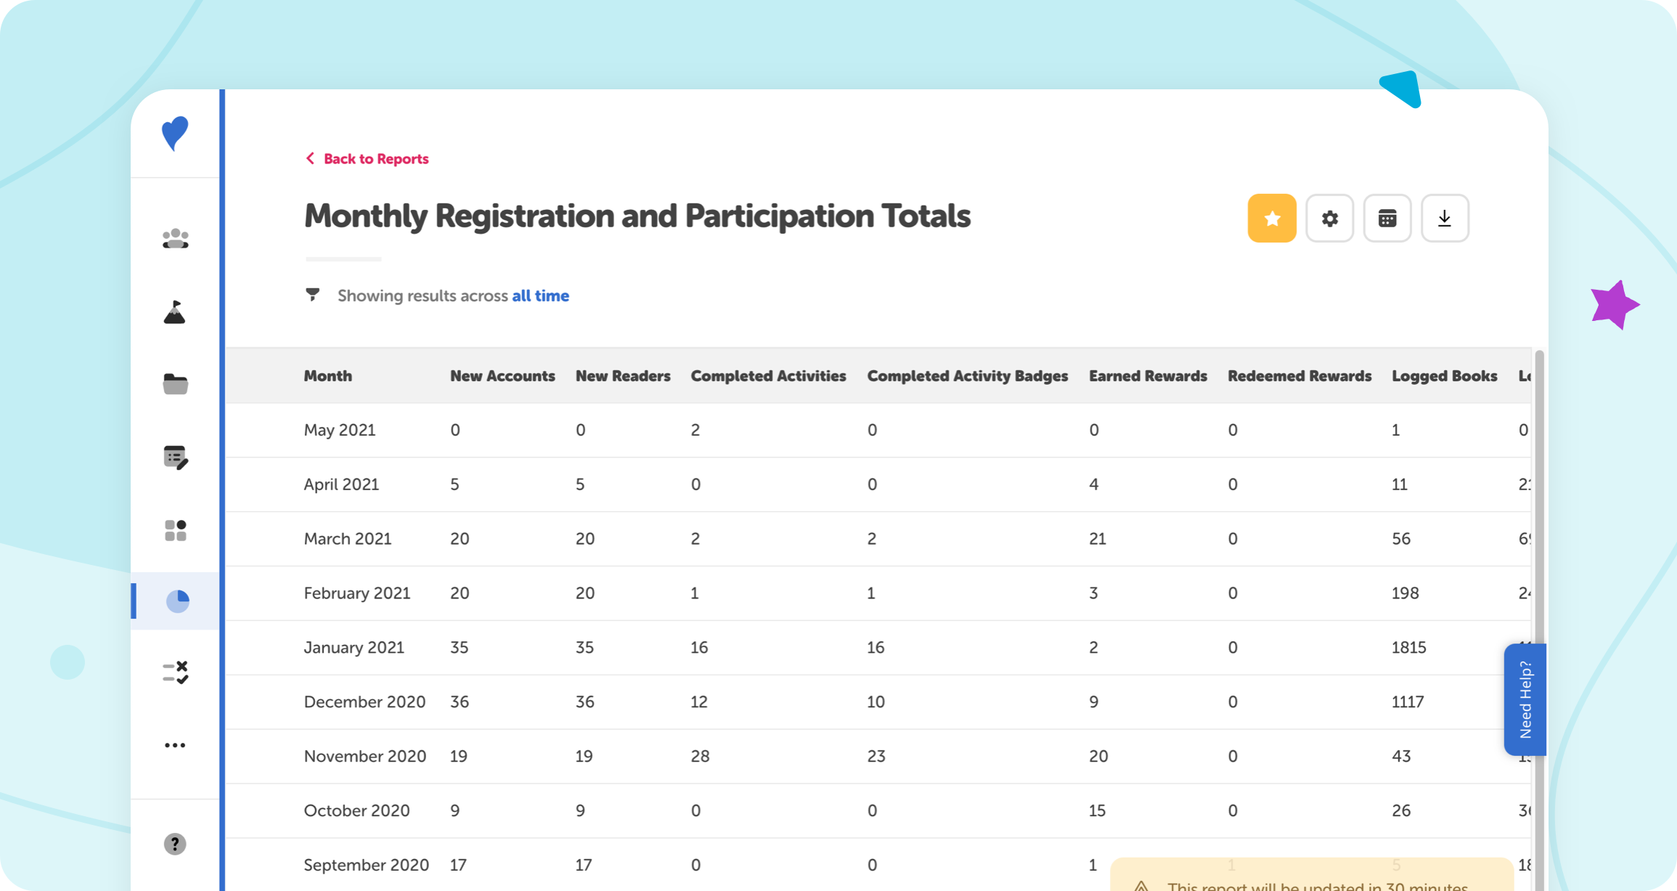1677x891 pixels.
Task: Open the Readers people icon in sidebar
Action: (x=175, y=238)
